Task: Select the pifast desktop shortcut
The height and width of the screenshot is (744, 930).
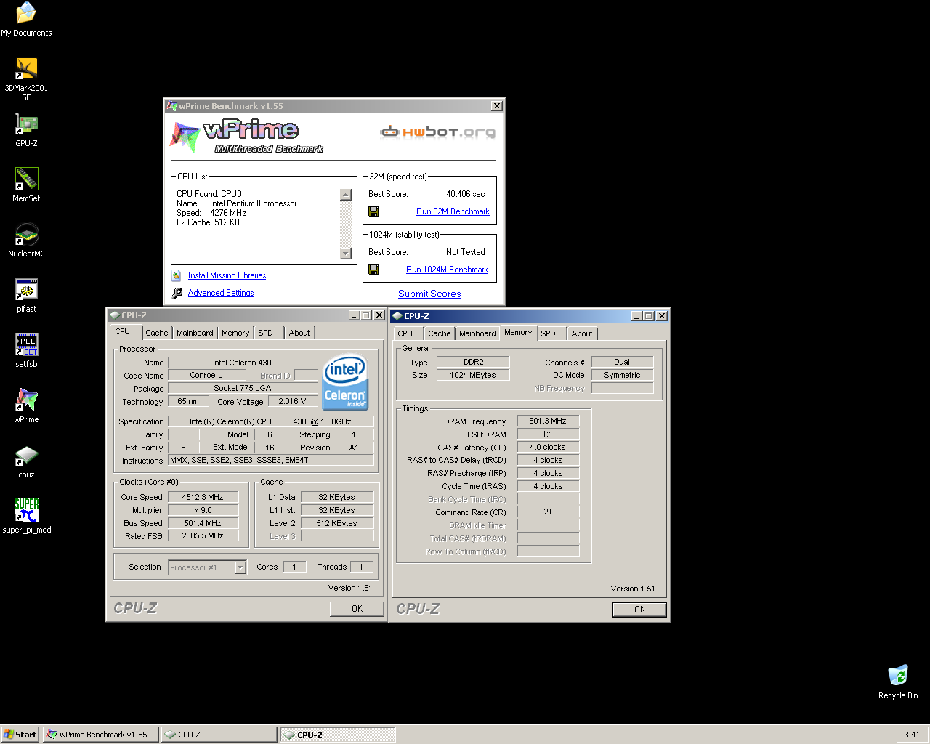Action: [26, 296]
